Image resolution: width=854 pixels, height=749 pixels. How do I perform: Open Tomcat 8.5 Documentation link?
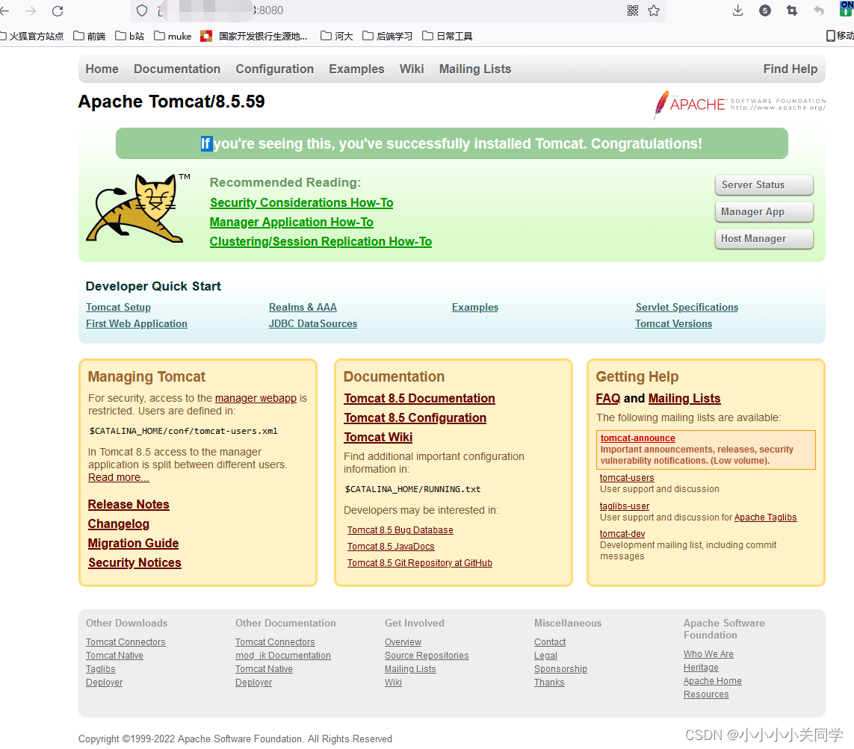pyautogui.click(x=419, y=399)
